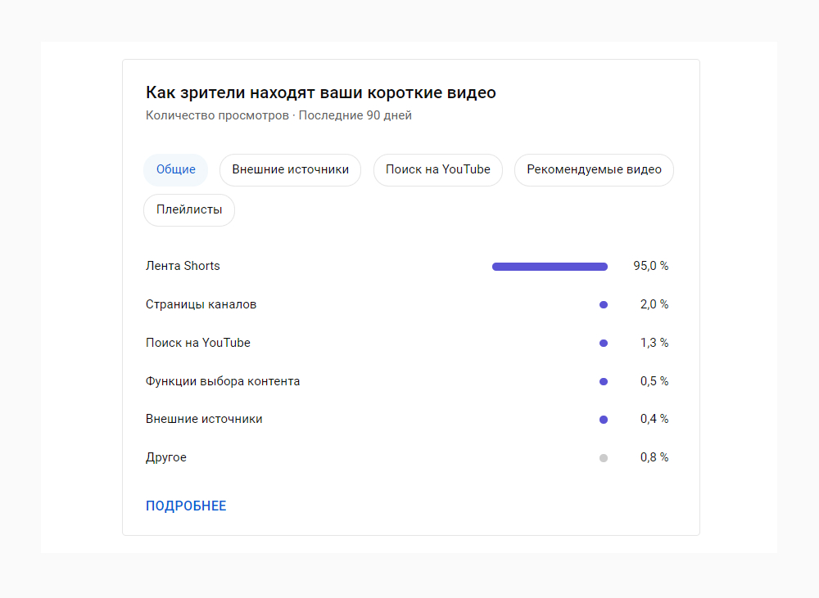
Task: Select the Страницы каналов row label
Action: (201, 304)
